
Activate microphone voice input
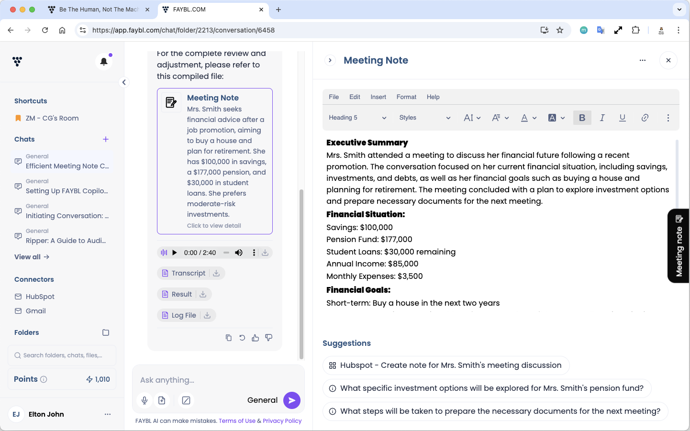145,400
